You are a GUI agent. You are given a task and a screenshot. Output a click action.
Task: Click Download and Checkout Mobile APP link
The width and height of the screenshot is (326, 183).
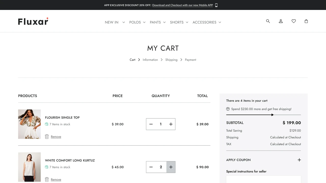[183, 5]
